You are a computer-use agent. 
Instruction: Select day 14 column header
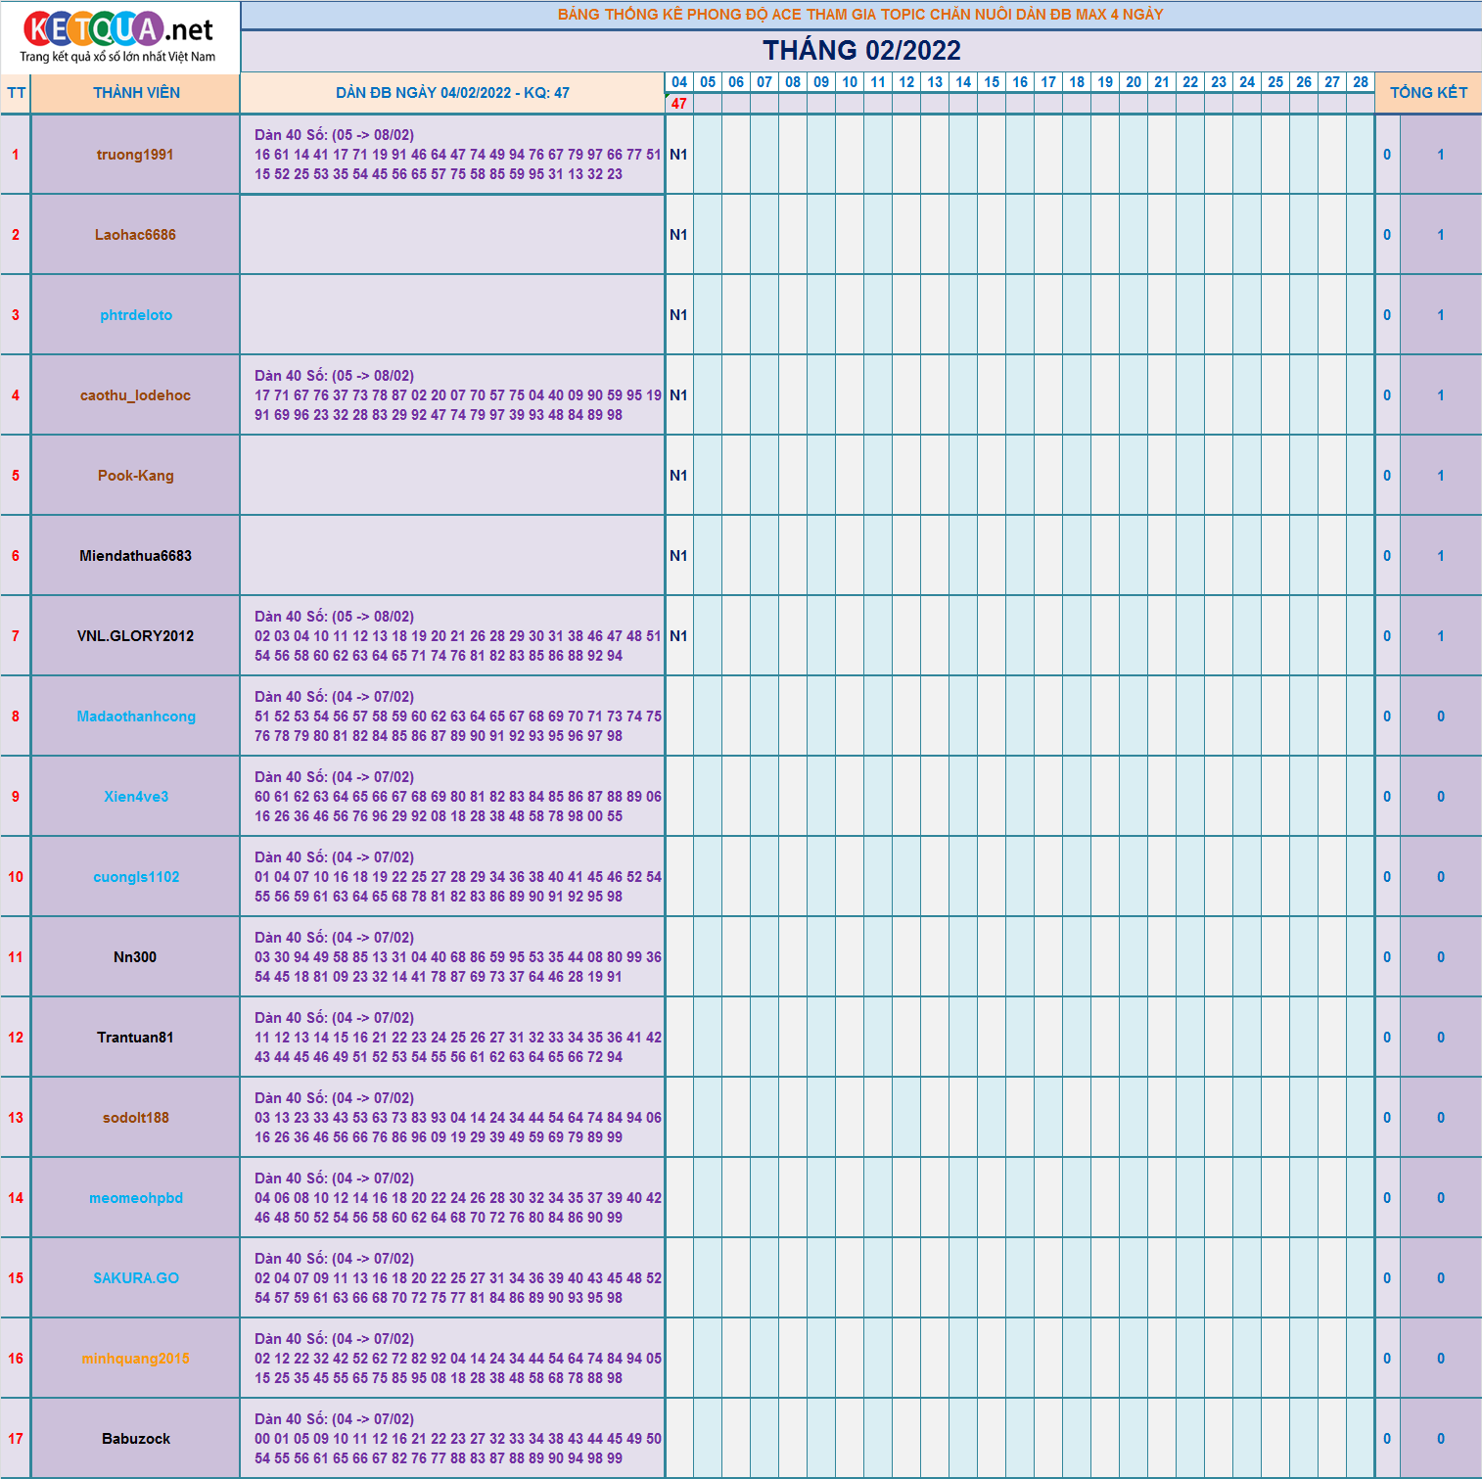(x=963, y=82)
